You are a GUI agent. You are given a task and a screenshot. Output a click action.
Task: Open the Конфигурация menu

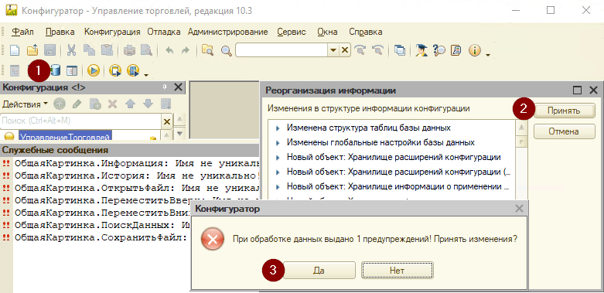tap(112, 32)
